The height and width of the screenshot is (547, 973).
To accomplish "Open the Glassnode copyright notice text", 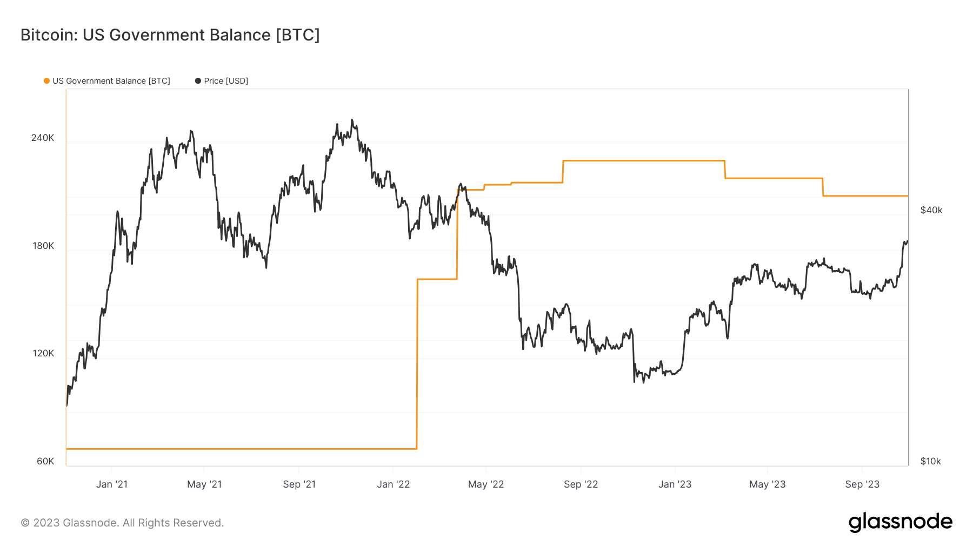I will point(122,523).
